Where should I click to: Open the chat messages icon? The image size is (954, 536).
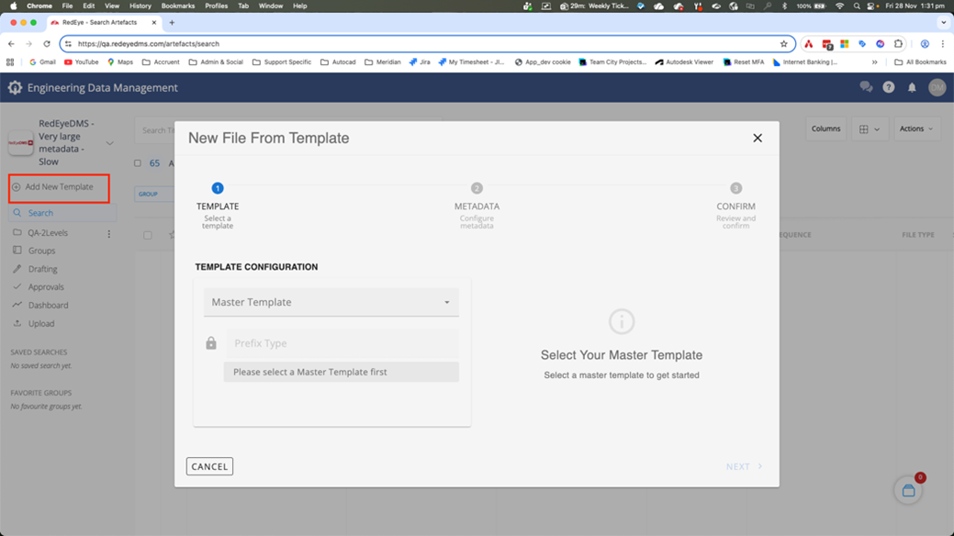point(865,87)
